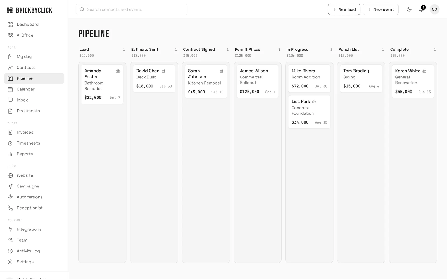
Task: Click the lock icon on Sarah Johnson card
Action: [x=222, y=71]
